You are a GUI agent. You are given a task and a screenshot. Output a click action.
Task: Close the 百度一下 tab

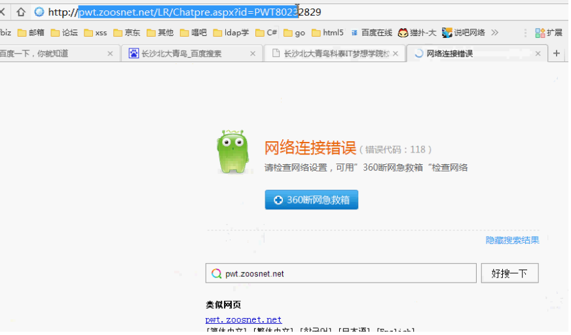pyautogui.click(x=110, y=54)
